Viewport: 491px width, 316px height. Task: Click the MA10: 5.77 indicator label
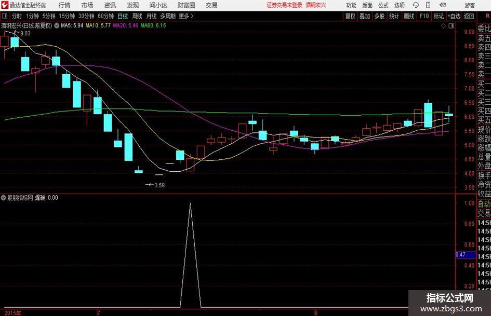pos(98,25)
